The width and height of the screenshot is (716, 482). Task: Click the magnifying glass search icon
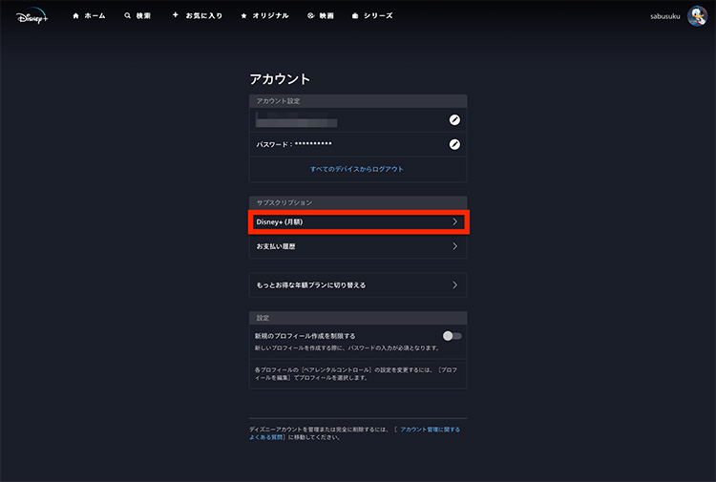coord(128,16)
